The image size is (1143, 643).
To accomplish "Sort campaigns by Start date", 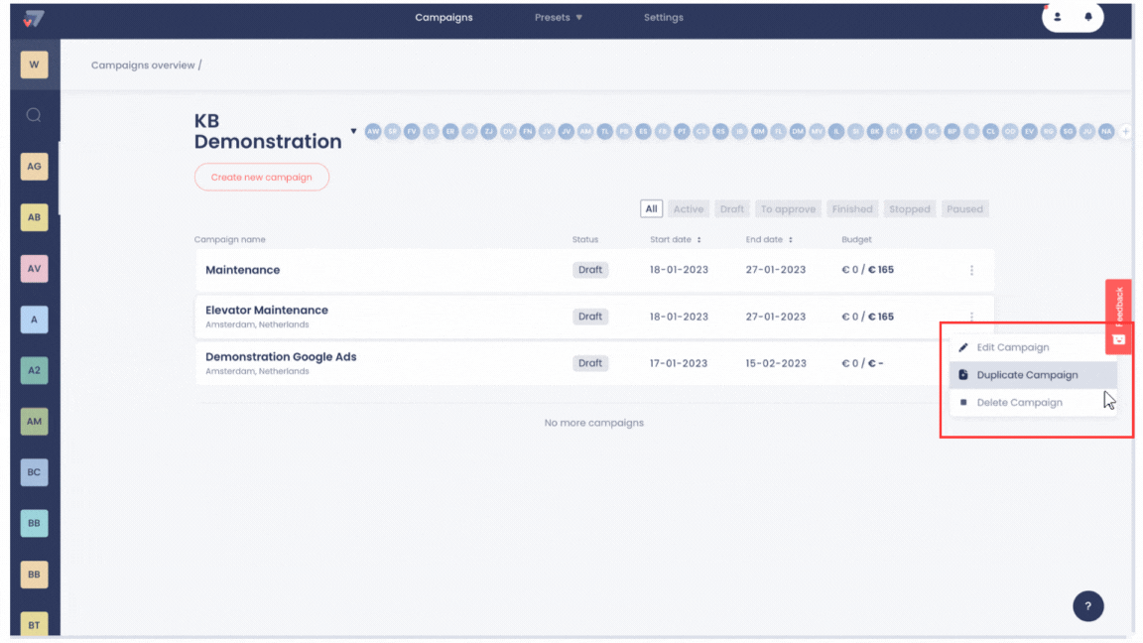I will [x=675, y=240].
